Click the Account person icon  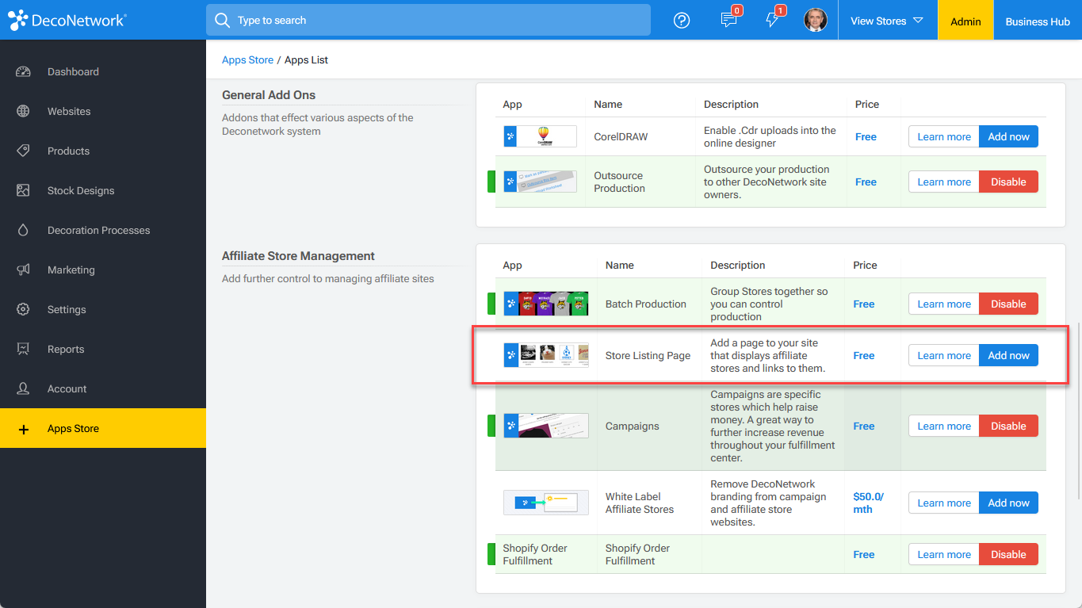(23, 388)
